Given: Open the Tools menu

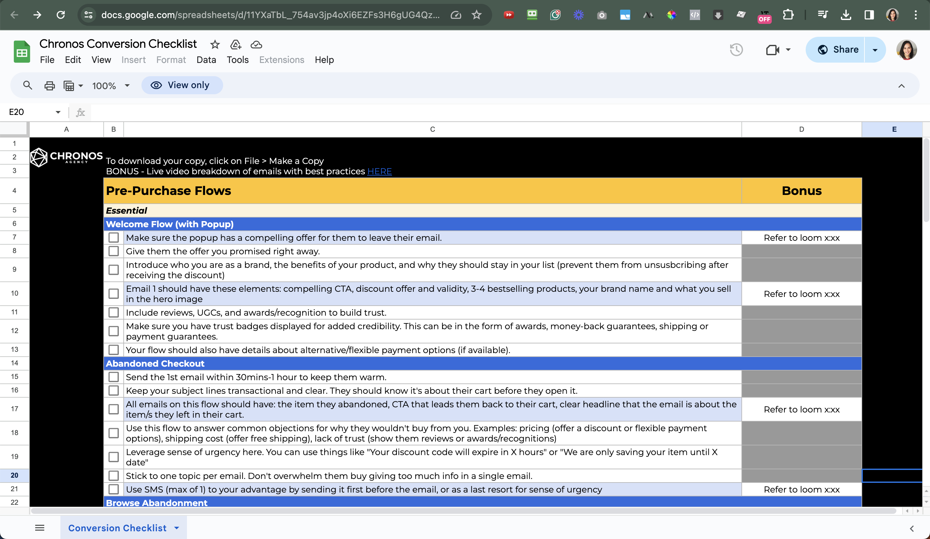Looking at the screenshot, I should 238,60.
